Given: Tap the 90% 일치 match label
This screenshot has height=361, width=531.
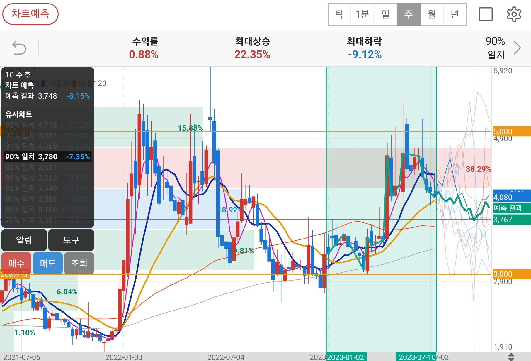Looking at the screenshot, I should [496, 48].
